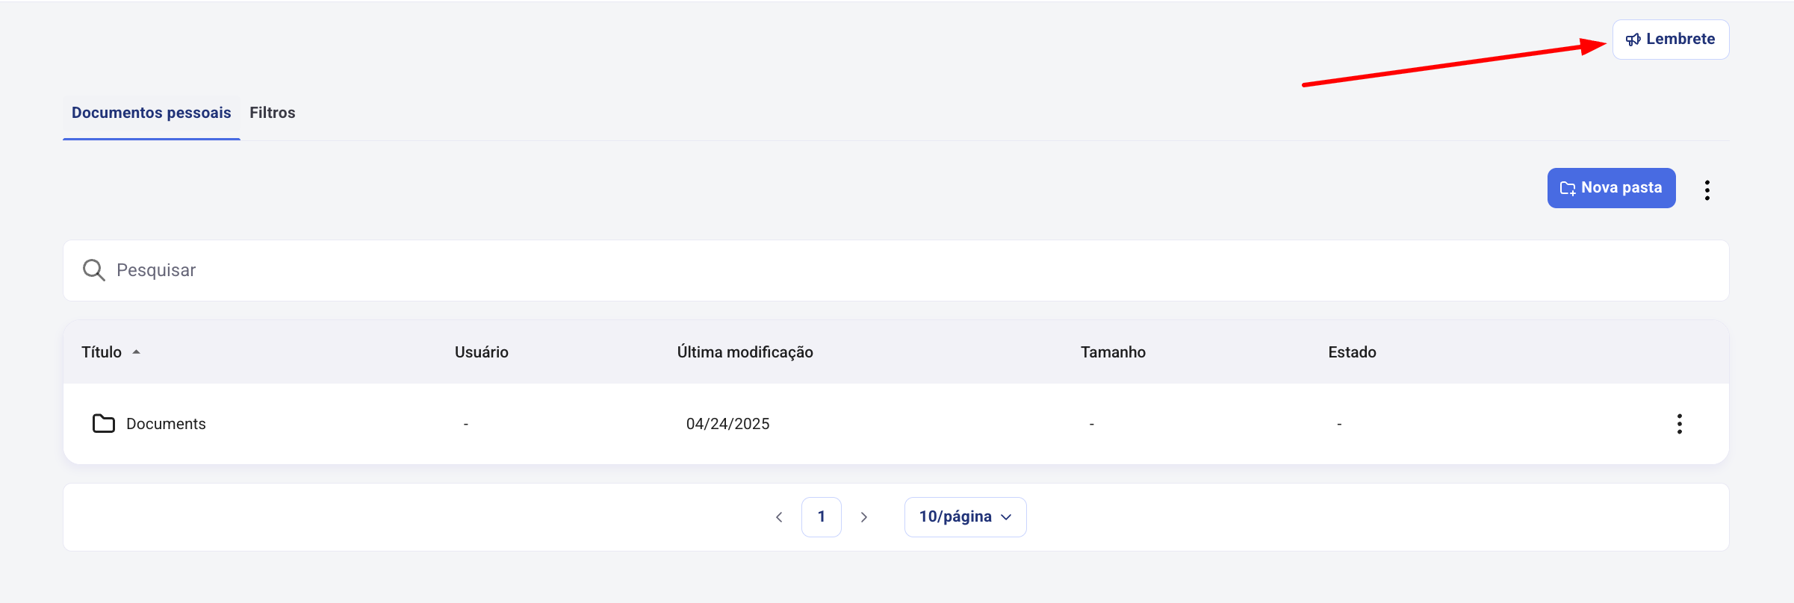Sort by the Usuário column header
This screenshot has width=1794, height=603.
pos(481,352)
